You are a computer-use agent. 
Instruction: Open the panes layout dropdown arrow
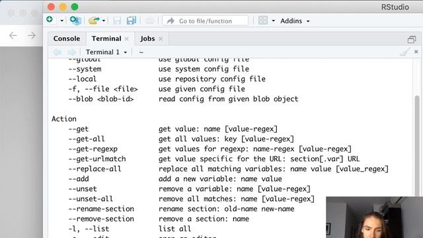(x=273, y=20)
